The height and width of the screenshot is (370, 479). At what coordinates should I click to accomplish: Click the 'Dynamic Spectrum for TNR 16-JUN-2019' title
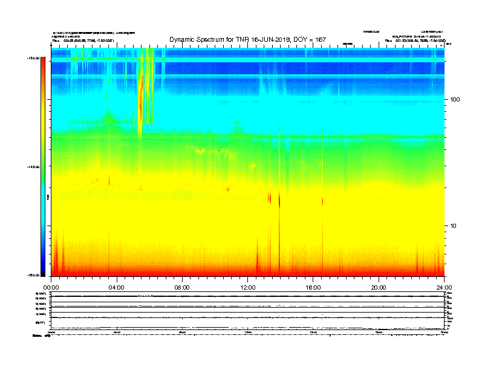[247, 39]
